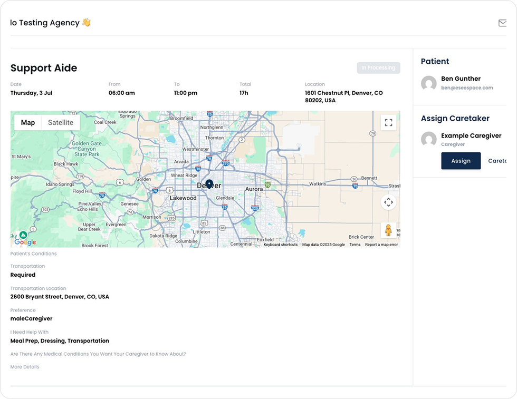This screenshot has width=517, height=399.
Task: Click the In Processing status badge
Action: 378,68
